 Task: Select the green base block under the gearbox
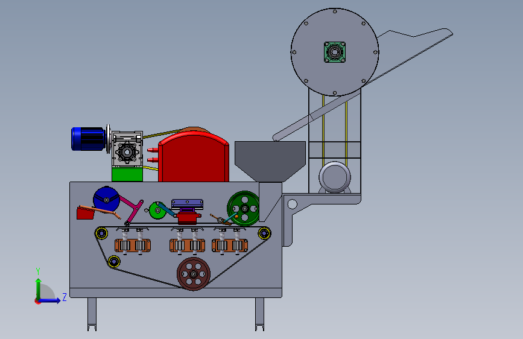click(127, 174)
